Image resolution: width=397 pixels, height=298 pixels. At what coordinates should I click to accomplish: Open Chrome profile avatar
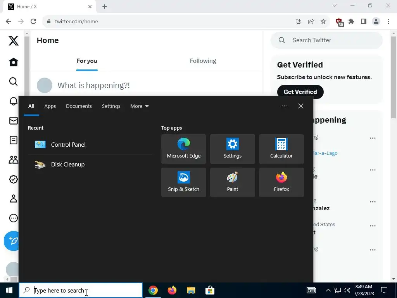(376, 22)
